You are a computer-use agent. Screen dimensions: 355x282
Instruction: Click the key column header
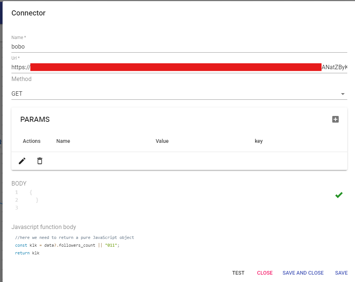tap(259, 141)
